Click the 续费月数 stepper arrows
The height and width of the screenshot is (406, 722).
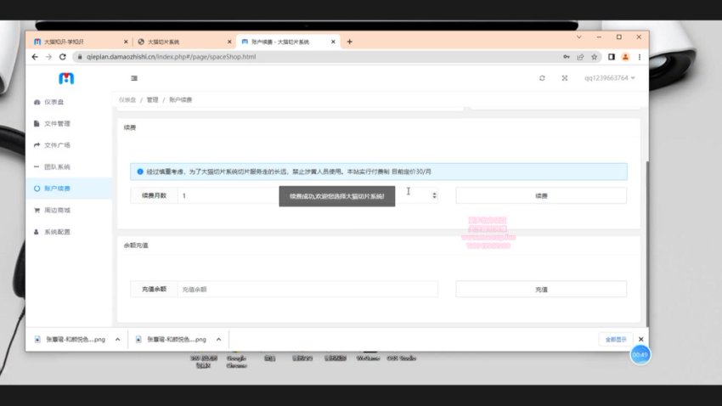[435, 195]
